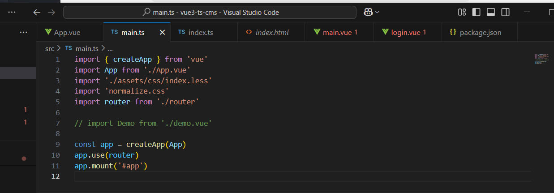Click the command center search box

pos(210,12)
